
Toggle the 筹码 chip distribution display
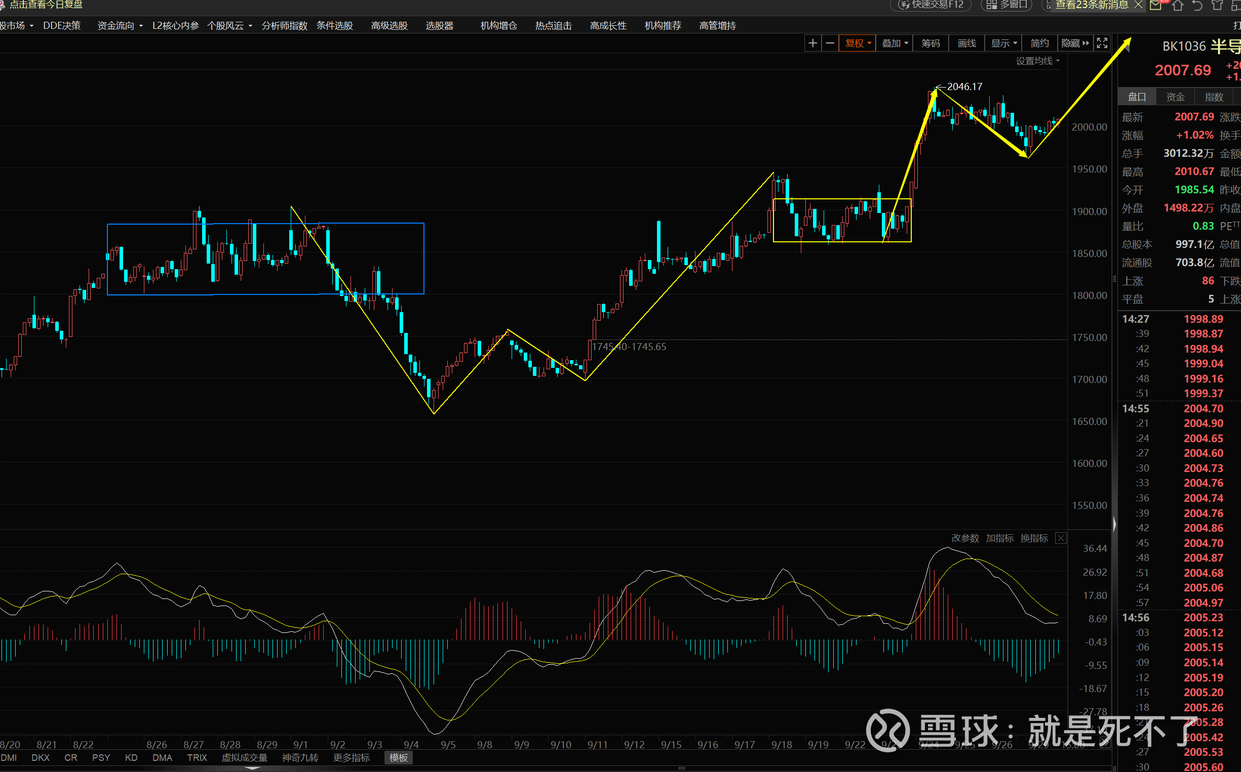(x=930, y=44)
